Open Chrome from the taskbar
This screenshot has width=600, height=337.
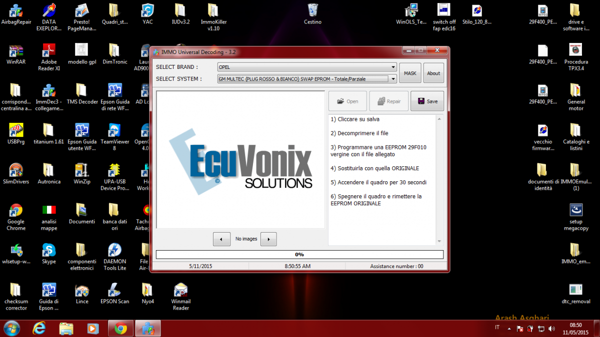(120, 329)
